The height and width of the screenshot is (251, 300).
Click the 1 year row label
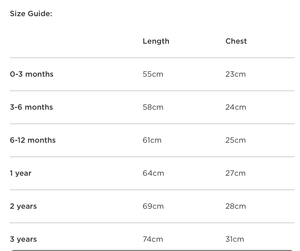coord(21,173)
